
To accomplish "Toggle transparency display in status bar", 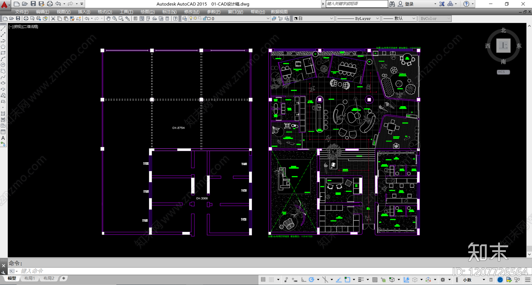I will click(375, 280).
